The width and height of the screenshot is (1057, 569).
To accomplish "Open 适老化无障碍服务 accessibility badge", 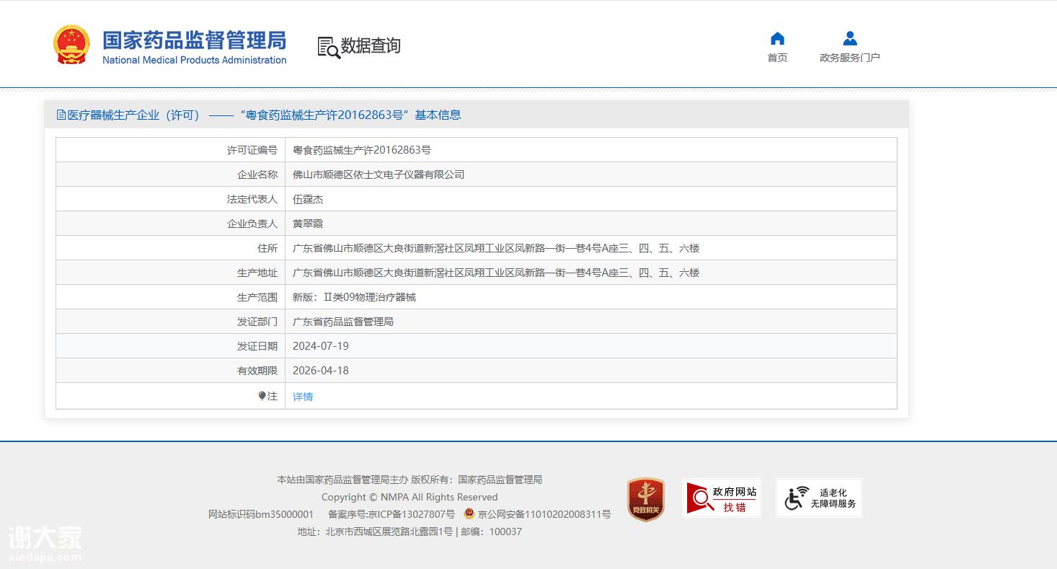I will point(818,498).
